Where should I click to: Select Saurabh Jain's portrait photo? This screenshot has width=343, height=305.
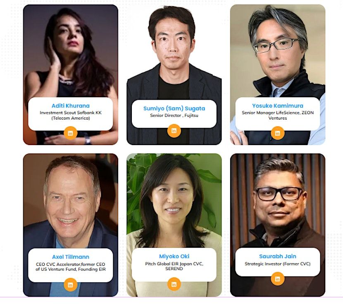tap(278, 201)
